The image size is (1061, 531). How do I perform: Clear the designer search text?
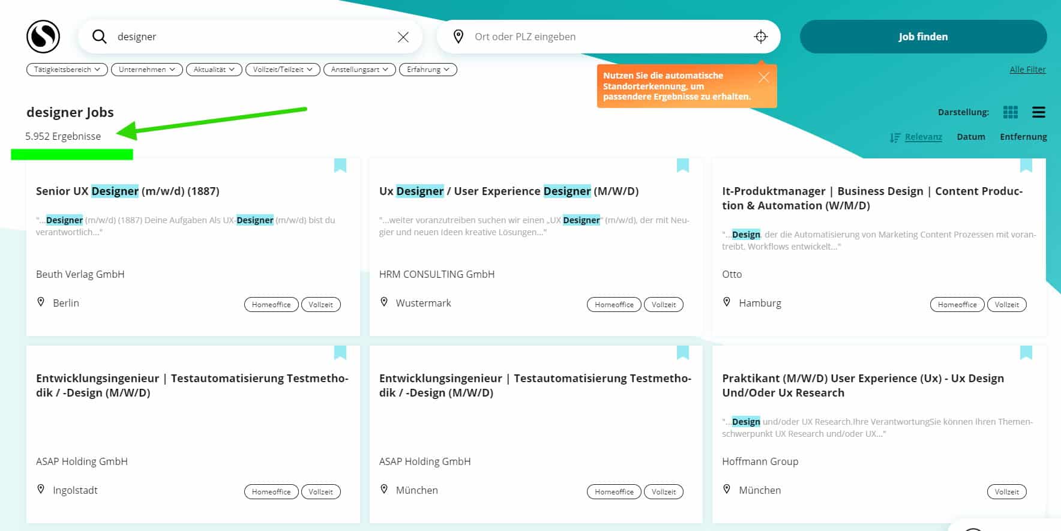point(403,37)
